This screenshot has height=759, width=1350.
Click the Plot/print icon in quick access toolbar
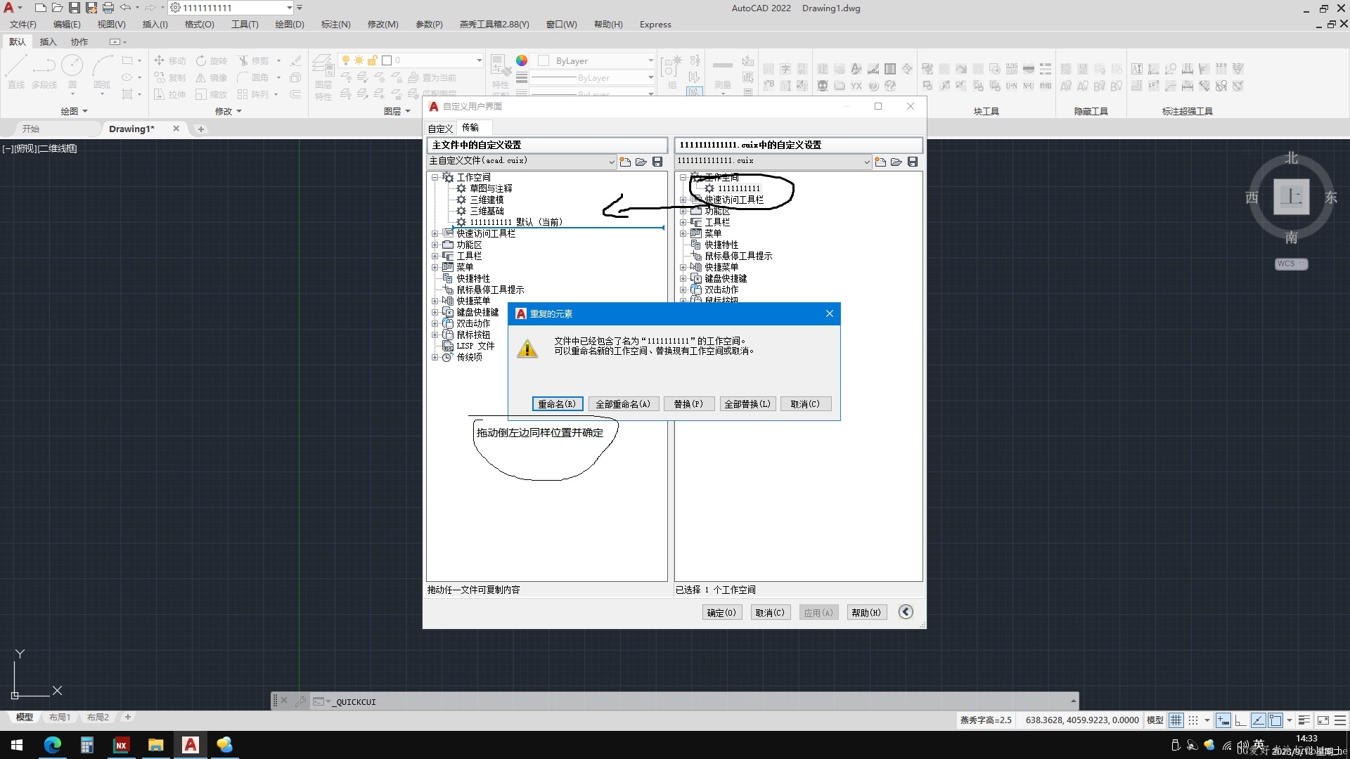108,8
